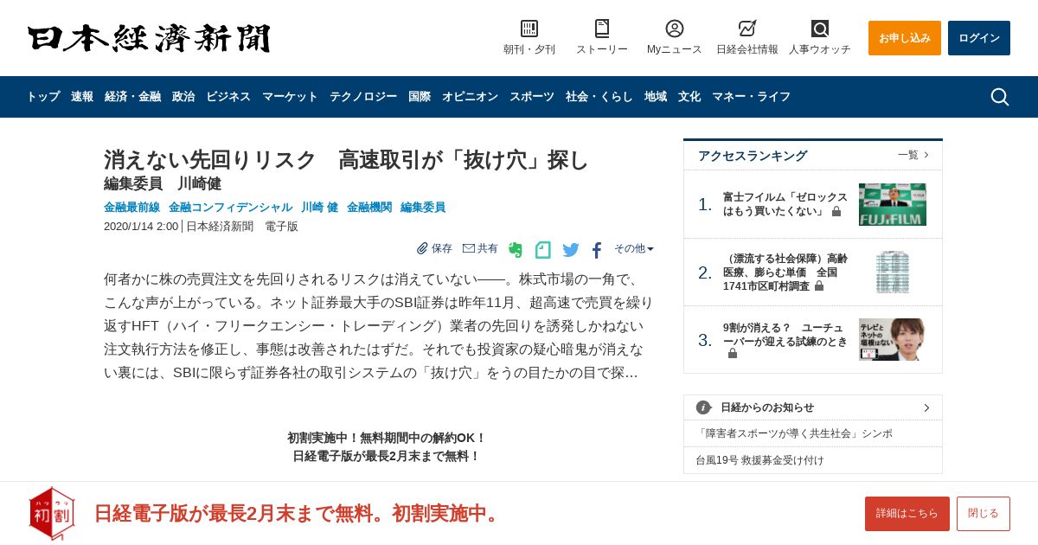This screenshot has width=1038, height=545.
Task: Open テクノロジー nav section
Action: (x=363, y=97)
